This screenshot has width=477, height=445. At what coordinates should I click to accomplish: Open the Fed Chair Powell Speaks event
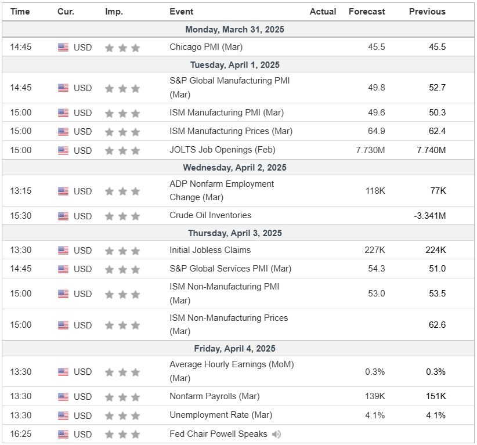pos(218,434)
